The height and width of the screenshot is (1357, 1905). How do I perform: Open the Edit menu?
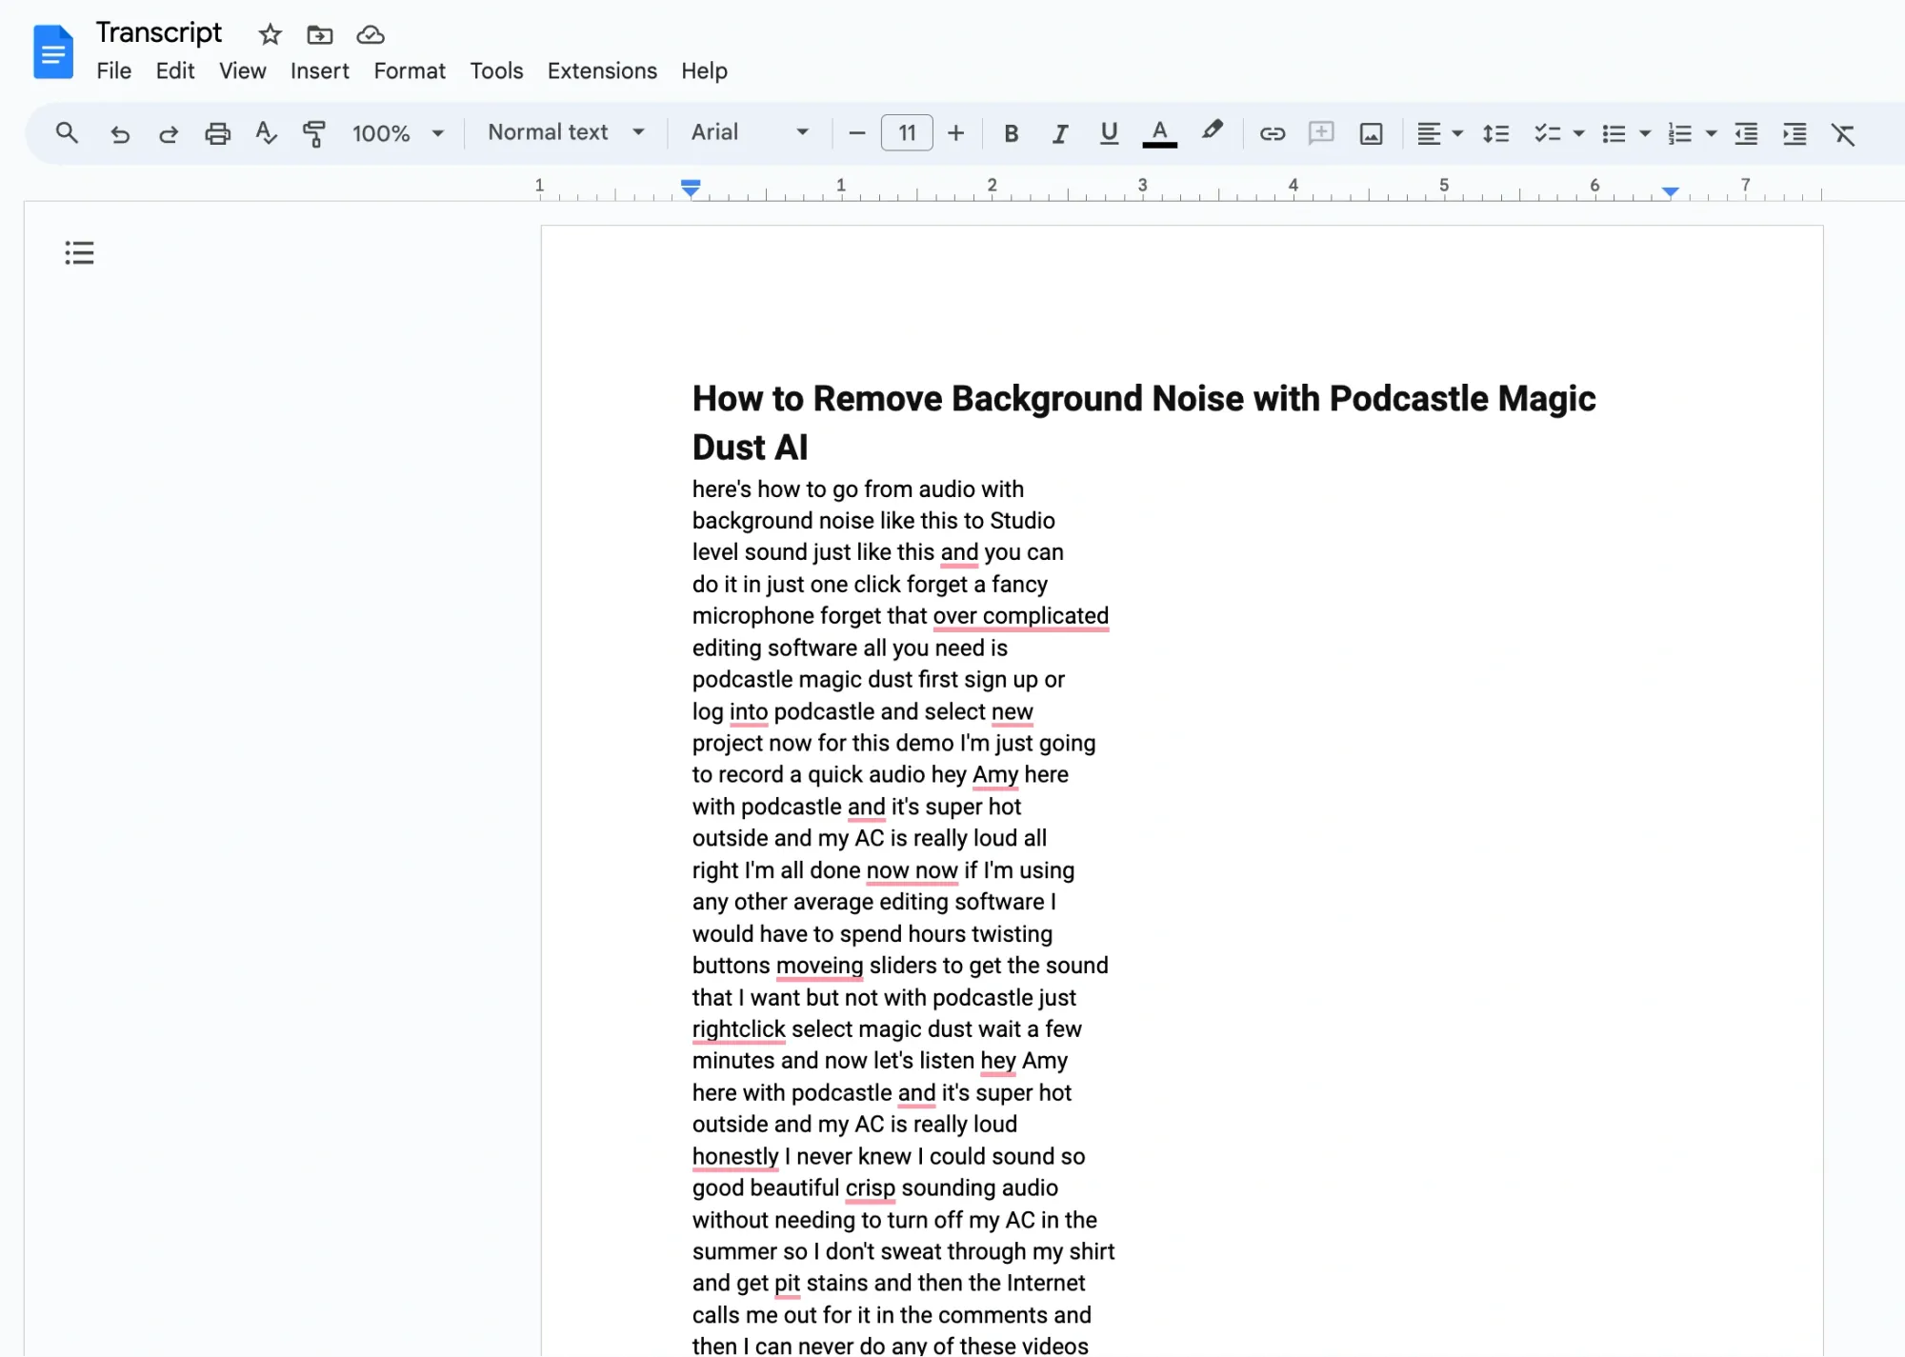[x=175, y=70]
